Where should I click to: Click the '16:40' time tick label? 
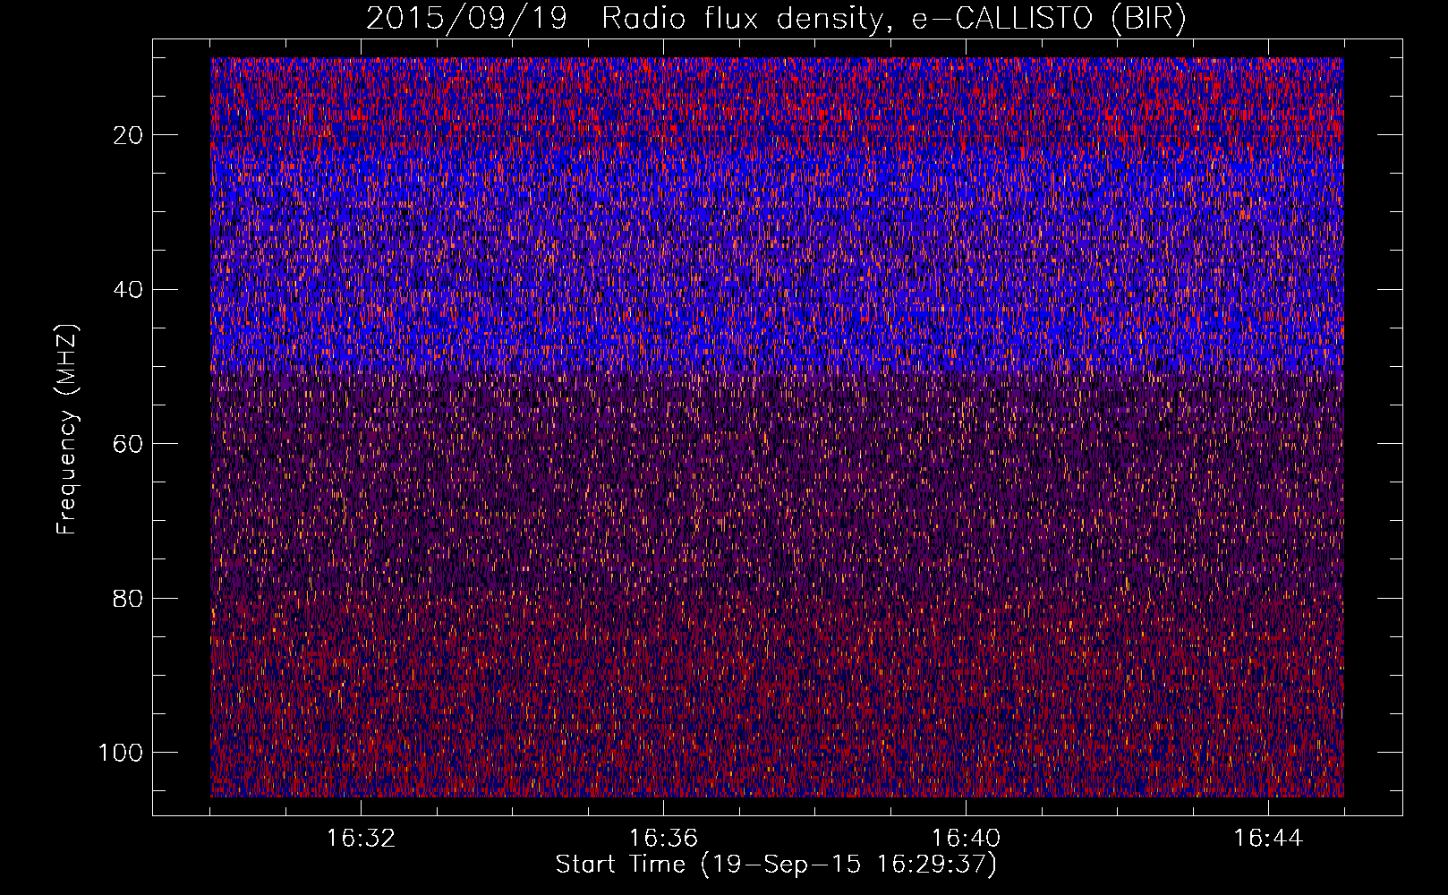(x=966, y=839)
